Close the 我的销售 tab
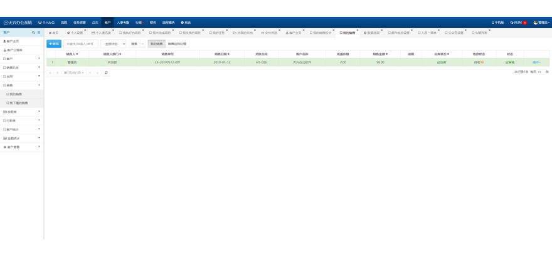 (358, 30)
